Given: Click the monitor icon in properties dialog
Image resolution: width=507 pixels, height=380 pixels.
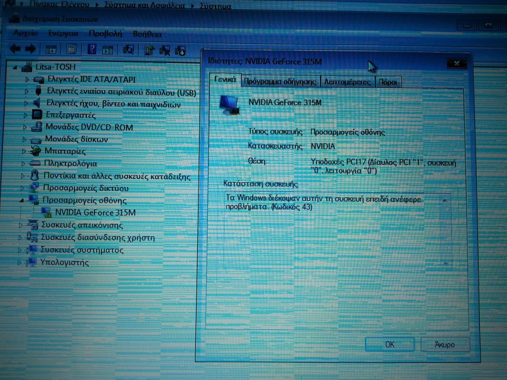Looking at the screenshot, I should (230, 105).
